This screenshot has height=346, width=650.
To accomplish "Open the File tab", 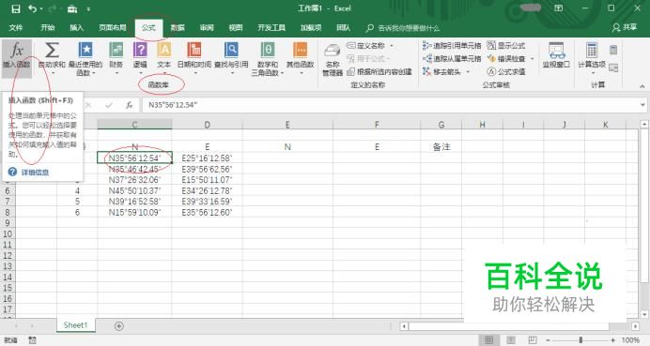I will pos(15,28).
